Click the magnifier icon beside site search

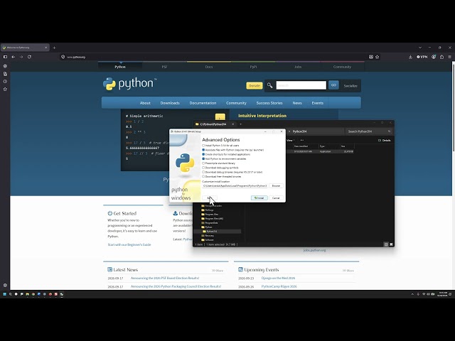click(270, 85)
